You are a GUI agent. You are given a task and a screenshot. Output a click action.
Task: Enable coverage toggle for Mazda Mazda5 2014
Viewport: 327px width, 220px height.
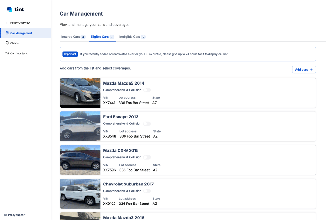tap(147, 90)
